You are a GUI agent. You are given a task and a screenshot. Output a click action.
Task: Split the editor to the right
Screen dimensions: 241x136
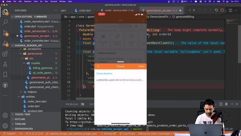(230, 11)
